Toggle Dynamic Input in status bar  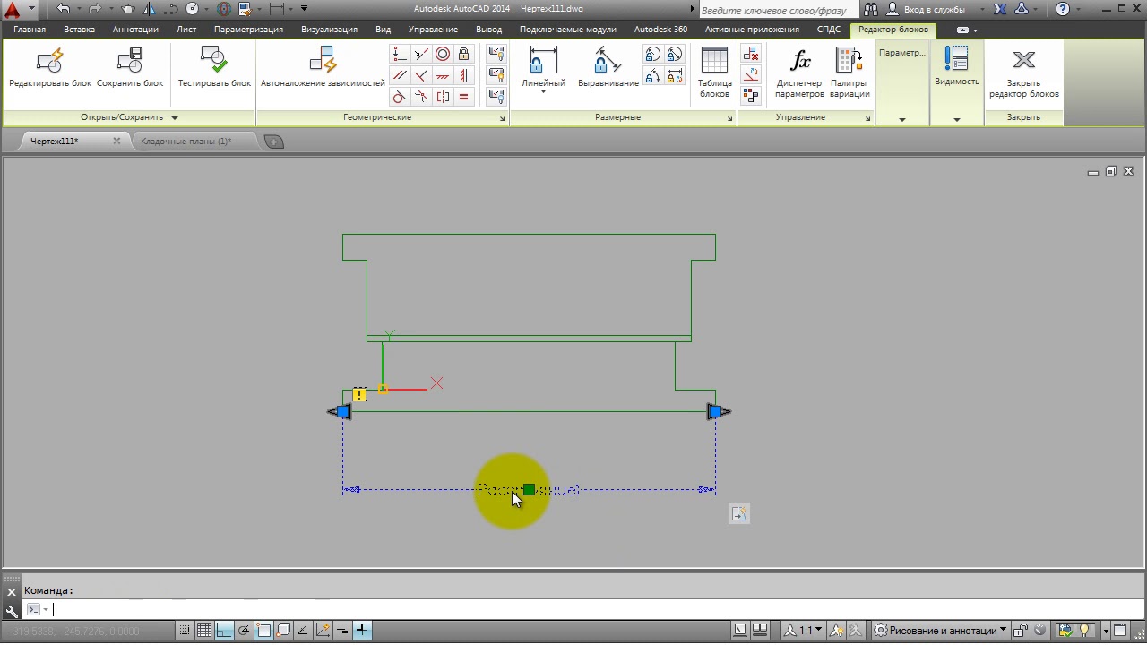(342, 631)
